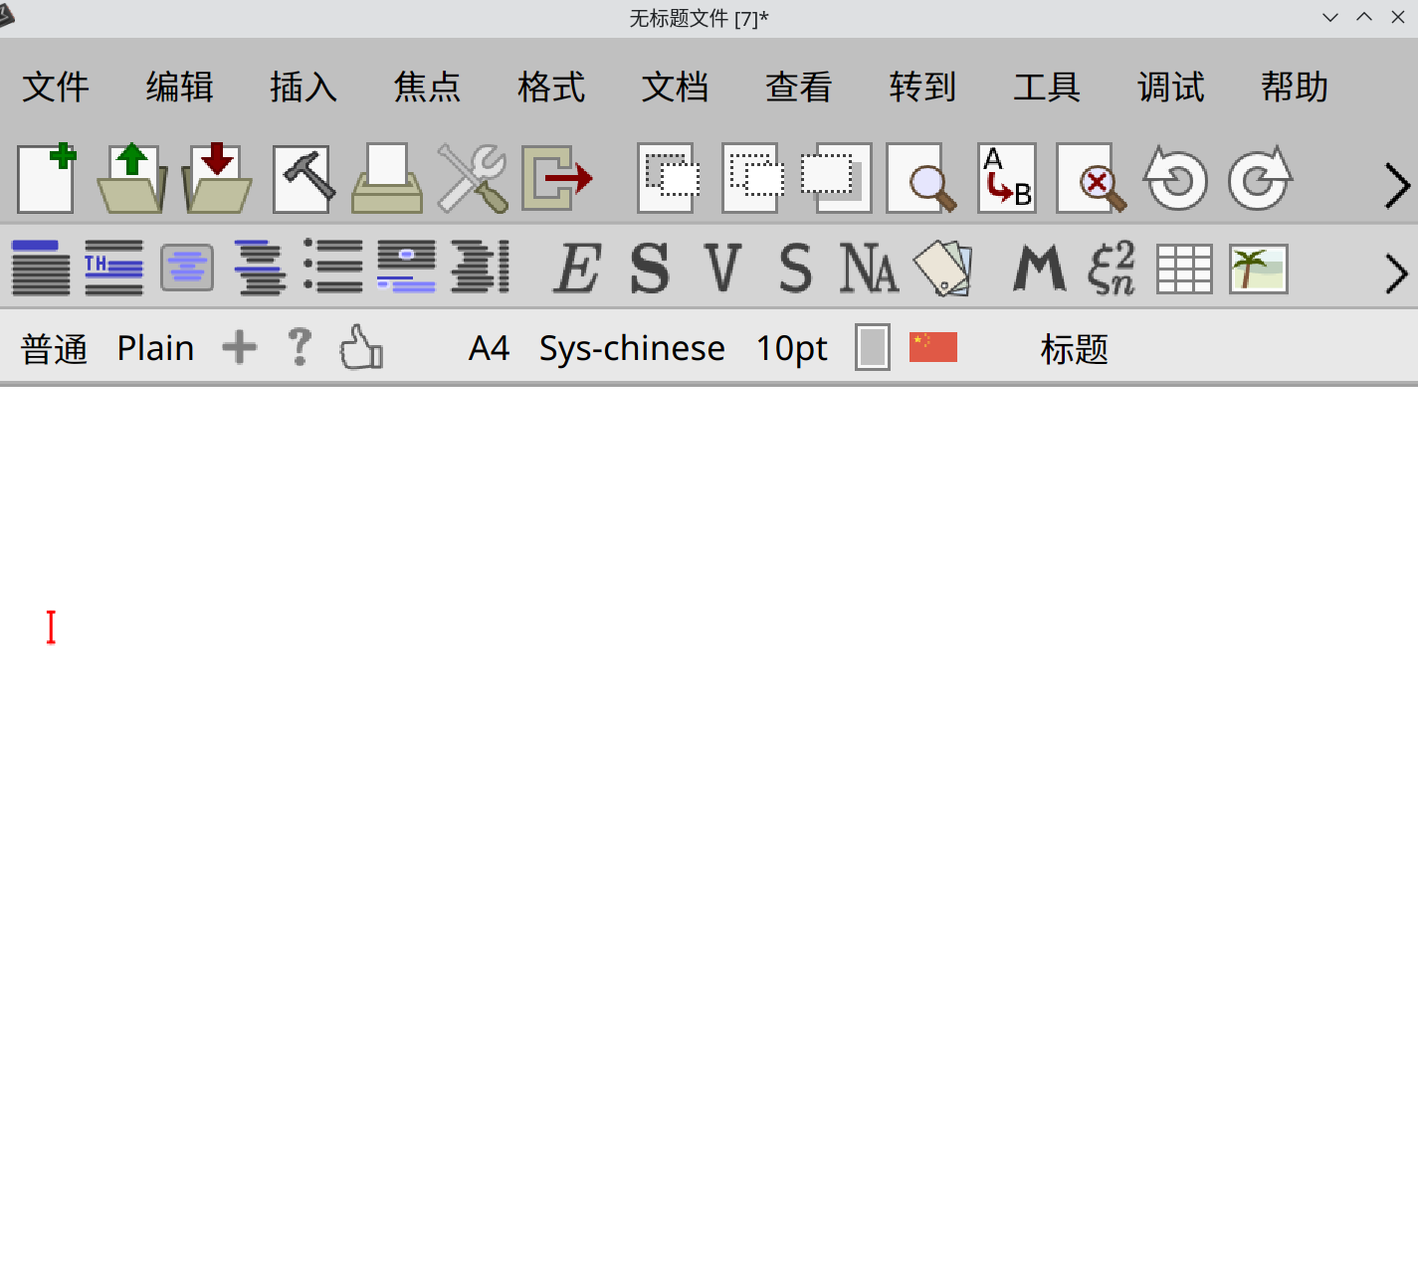Expand the second toolbar with its chevron
The width and height of the screenshot is (1418, 1265).
point(1396,273)
